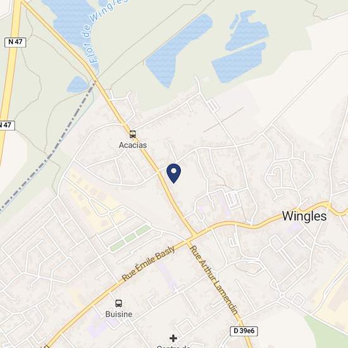The image size is (348, 348).
Task: Open the Acacias stop label
Action: pos(133,145)
